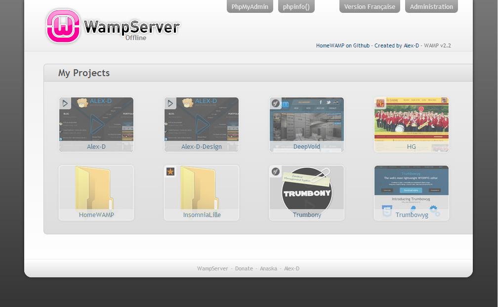Screen dimensions: 498x307
Task: Click the star badge on InsomniaLille folder
Action: click(x=170, y=172)
